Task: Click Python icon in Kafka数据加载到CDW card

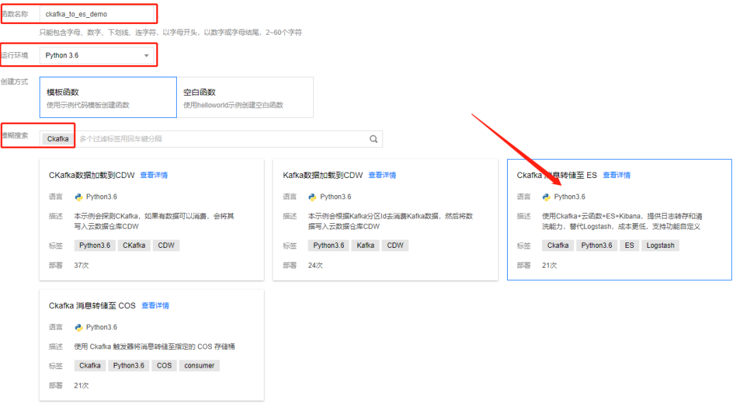Action: coord(312,197)
